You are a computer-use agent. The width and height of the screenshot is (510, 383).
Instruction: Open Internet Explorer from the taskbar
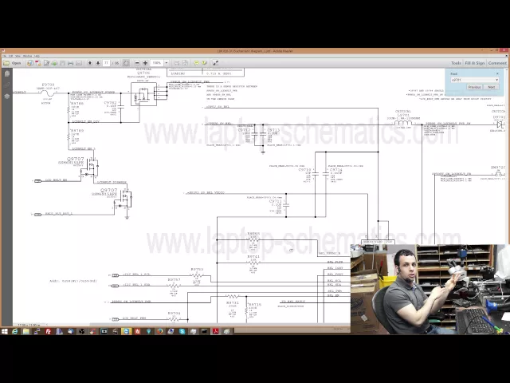click(x=15, y=332)
